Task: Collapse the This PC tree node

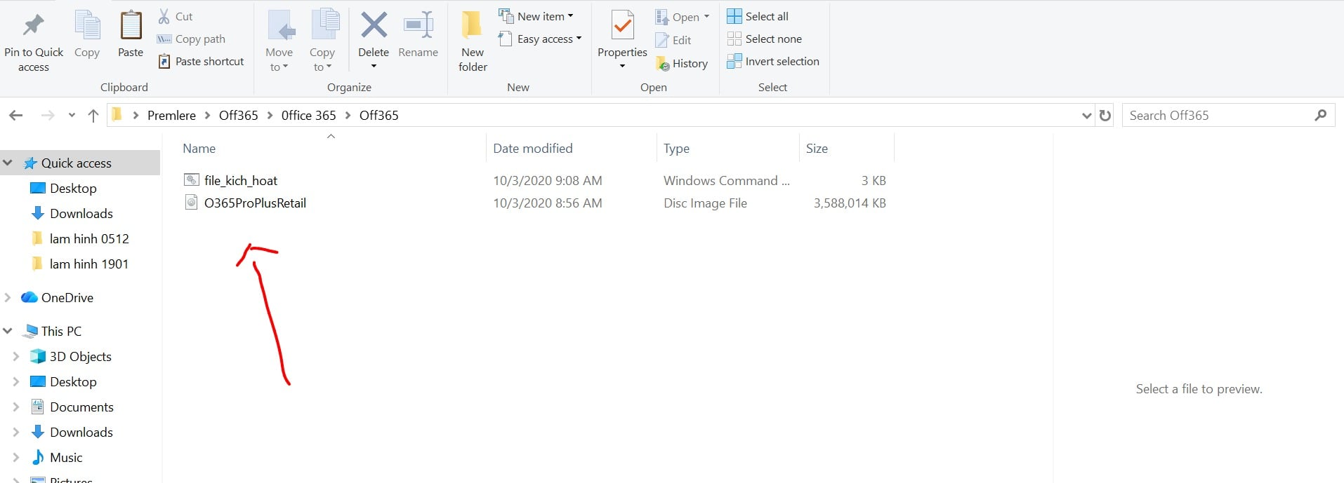Action: click(8, 331)
